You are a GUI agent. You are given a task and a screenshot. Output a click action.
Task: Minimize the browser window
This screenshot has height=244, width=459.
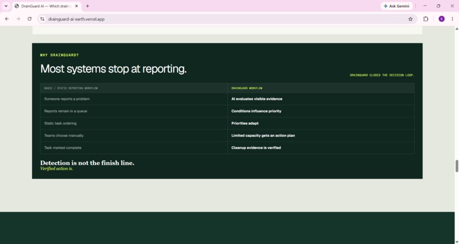pos(425,6)
